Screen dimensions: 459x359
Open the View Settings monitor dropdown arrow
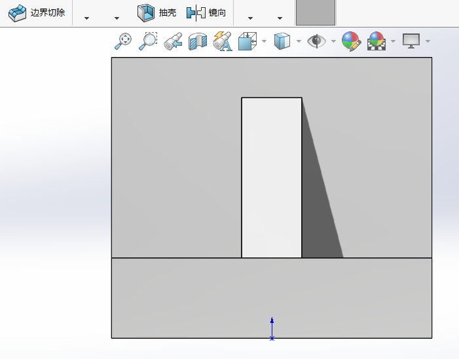coord(428,41)
